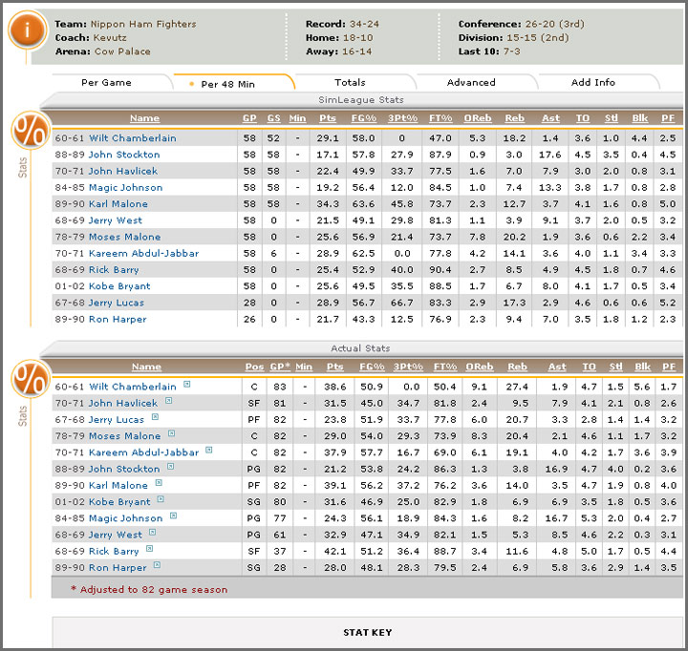This screenshot has height=651, width=688.
Task: Select the Totals tab
Action: coord(350,83)
